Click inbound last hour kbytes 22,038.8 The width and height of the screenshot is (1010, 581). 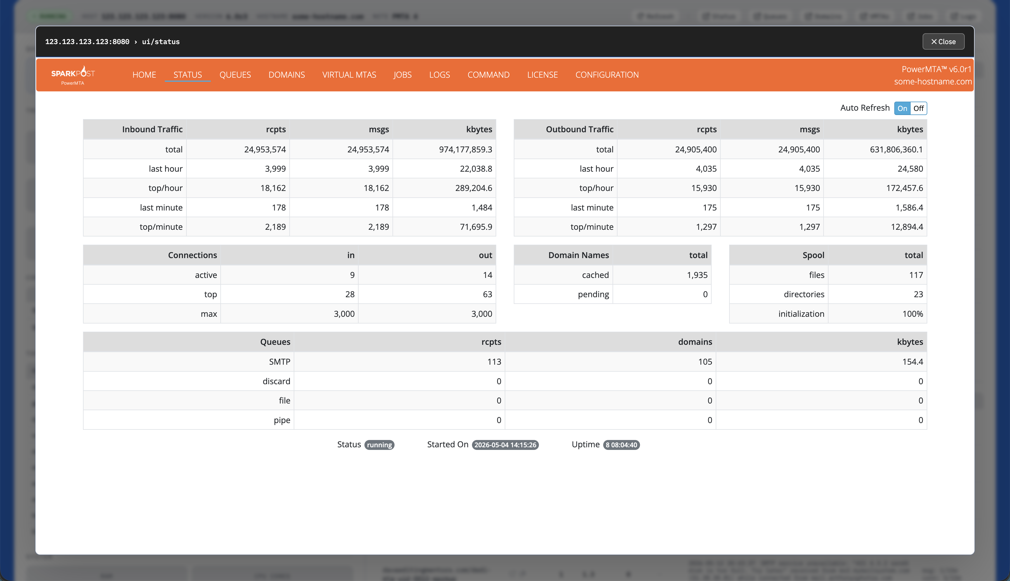tap(476, 169)
